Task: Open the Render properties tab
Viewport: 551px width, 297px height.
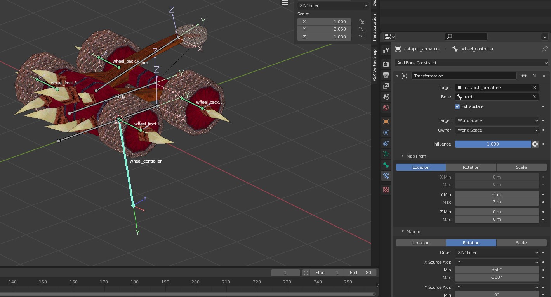Action: [386, 64]
